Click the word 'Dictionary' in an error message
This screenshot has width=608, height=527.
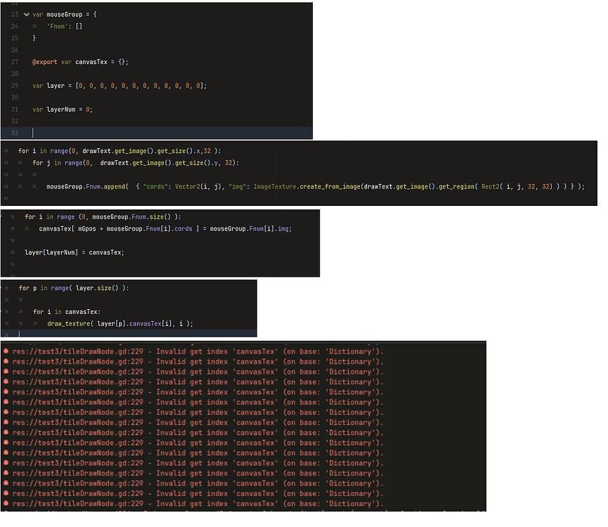[x=351, y=351]
